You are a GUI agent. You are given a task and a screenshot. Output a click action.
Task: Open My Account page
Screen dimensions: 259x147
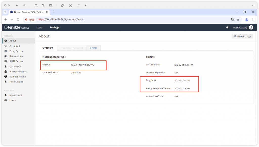(16, 95)
